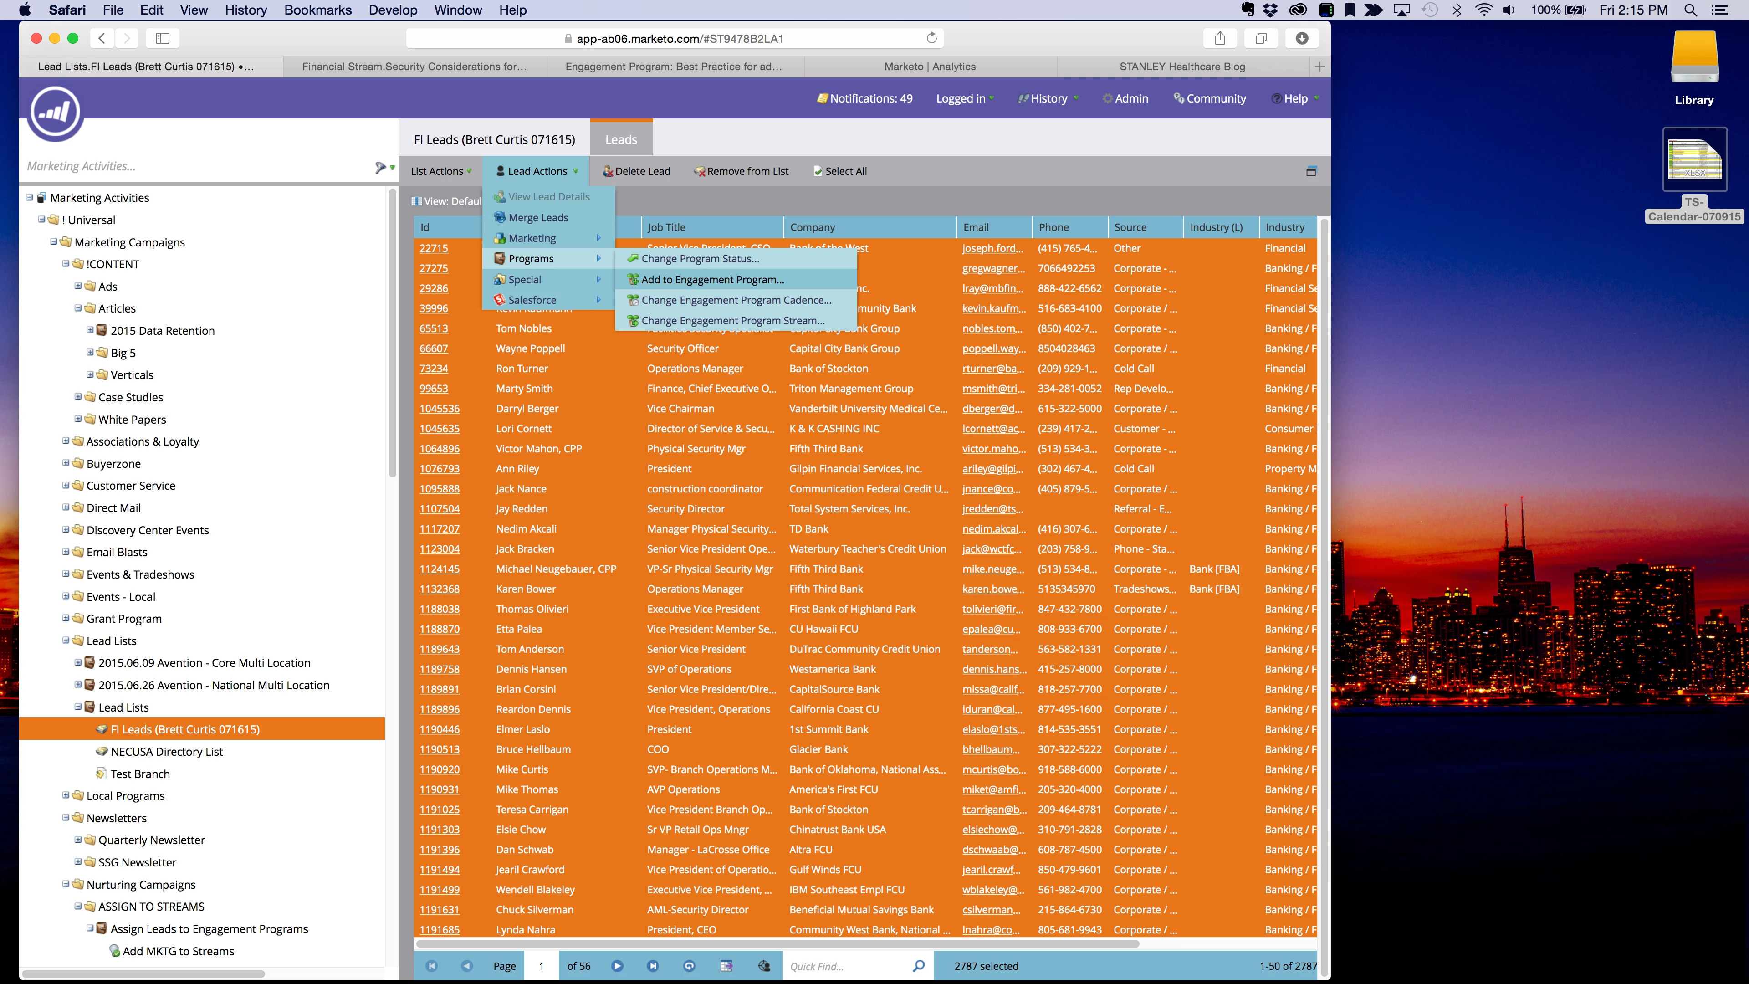Expand the Associations & Loyalty folder
Viewport: 1749px width, 984px height.
point(66,441)
